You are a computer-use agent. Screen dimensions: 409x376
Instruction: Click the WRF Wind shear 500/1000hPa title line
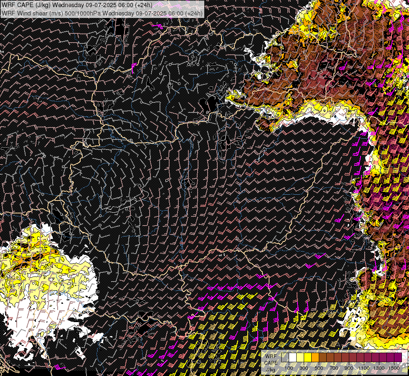102,13
